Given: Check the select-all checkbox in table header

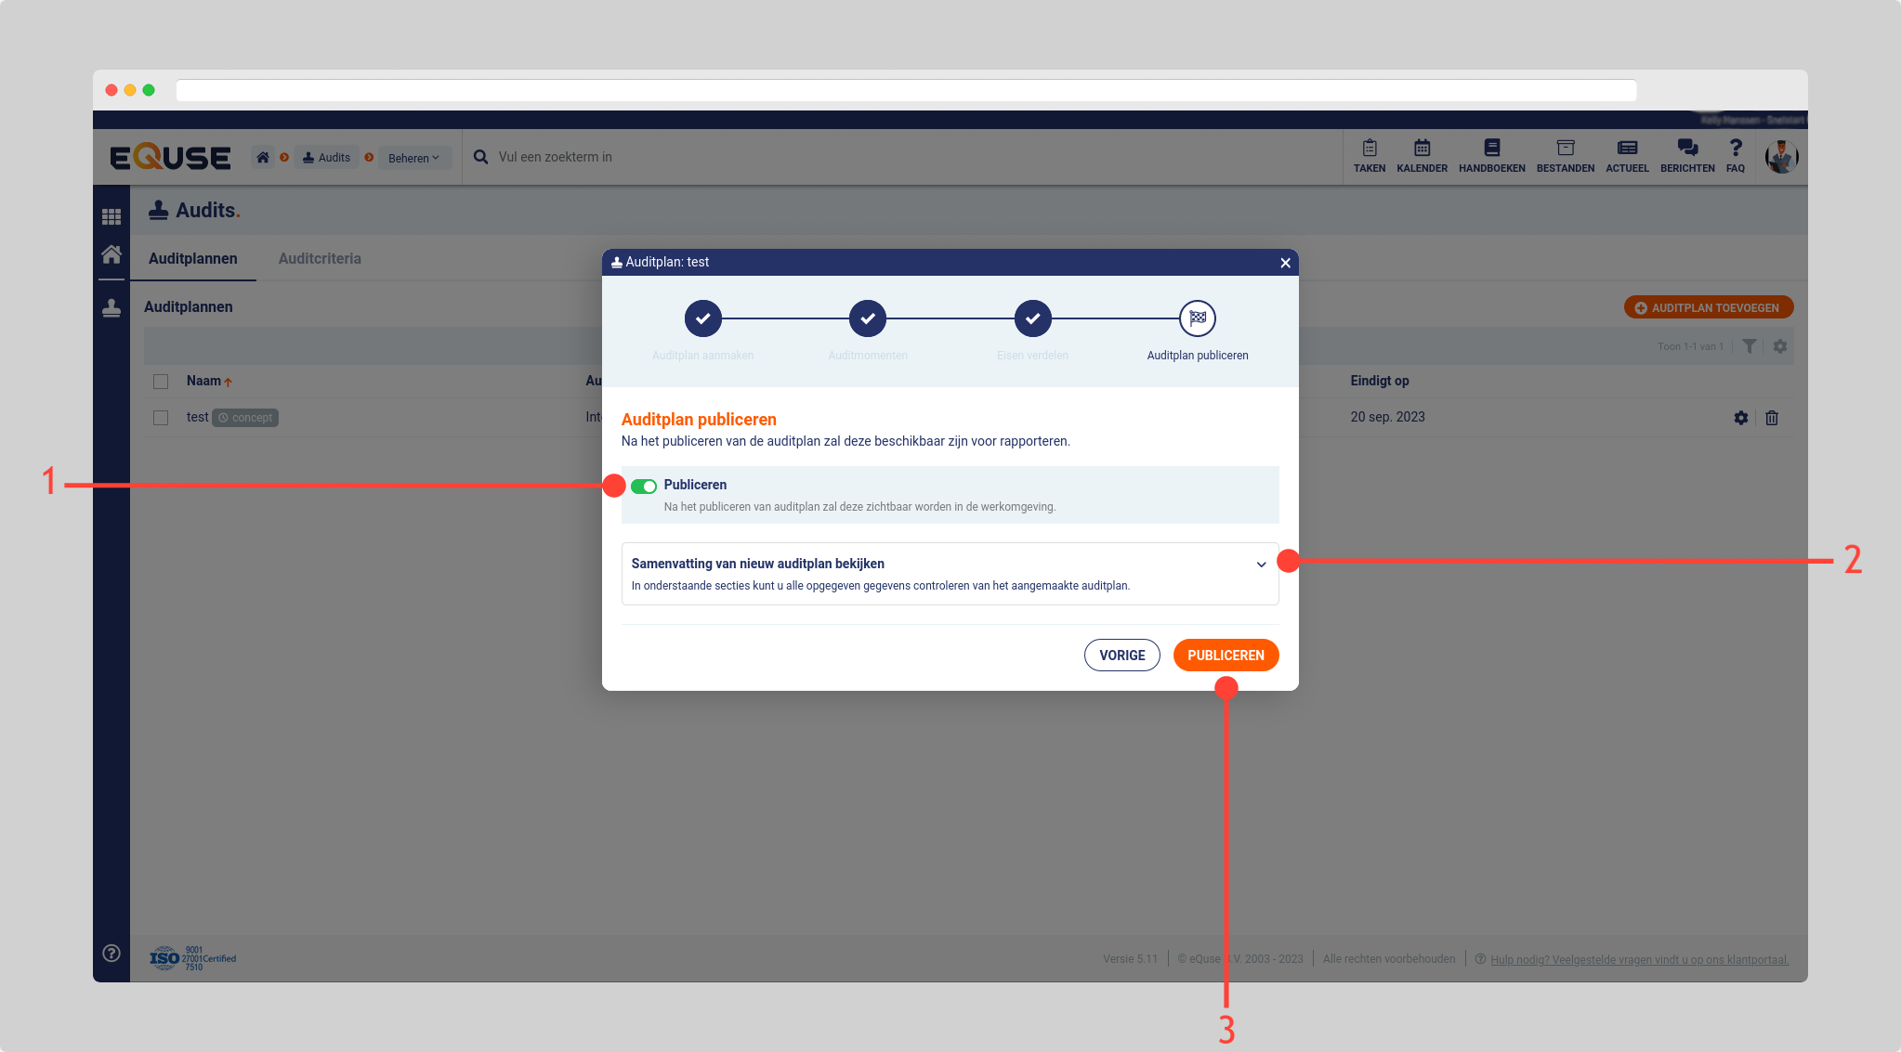Looking at the screenshot, I should pyautogui.click(x=161, y=382).
